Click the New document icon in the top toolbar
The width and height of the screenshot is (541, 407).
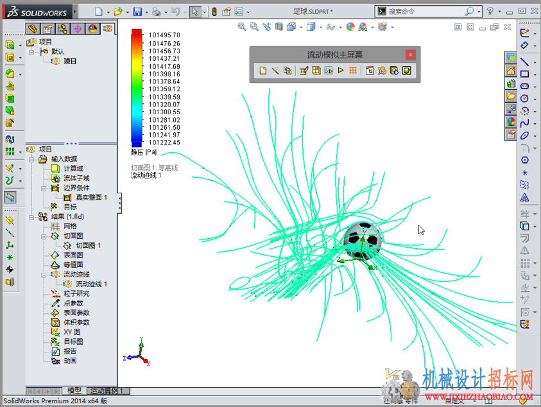pos(99,12)
